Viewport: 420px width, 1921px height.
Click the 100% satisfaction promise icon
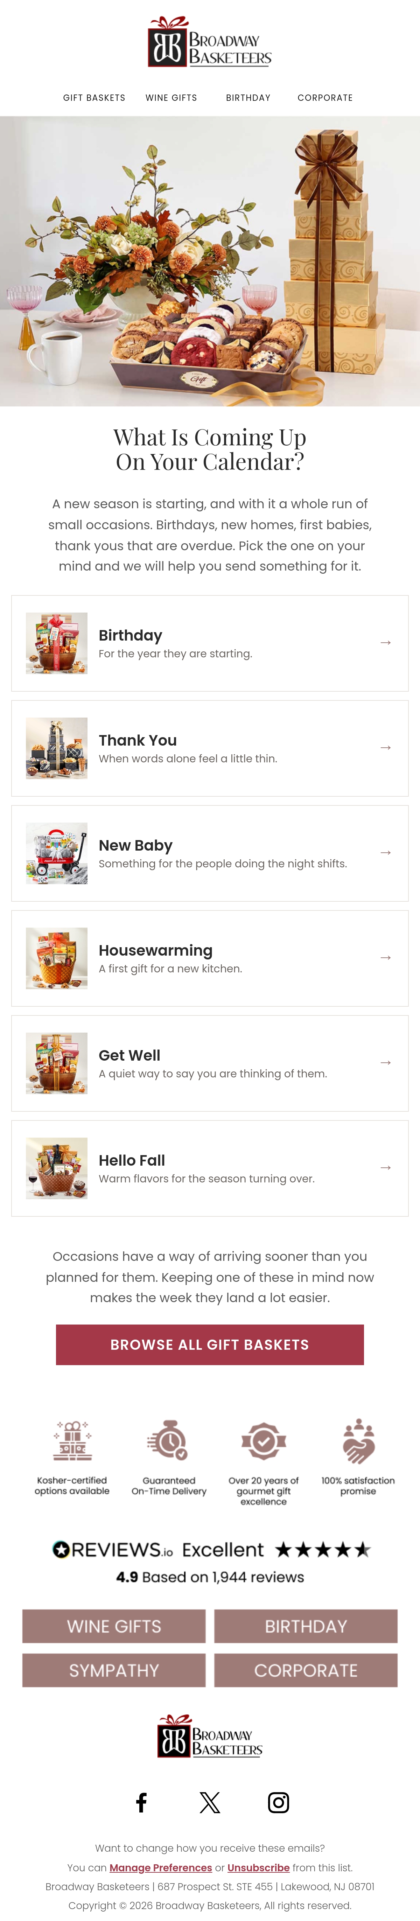click(x=358, y=1441)
